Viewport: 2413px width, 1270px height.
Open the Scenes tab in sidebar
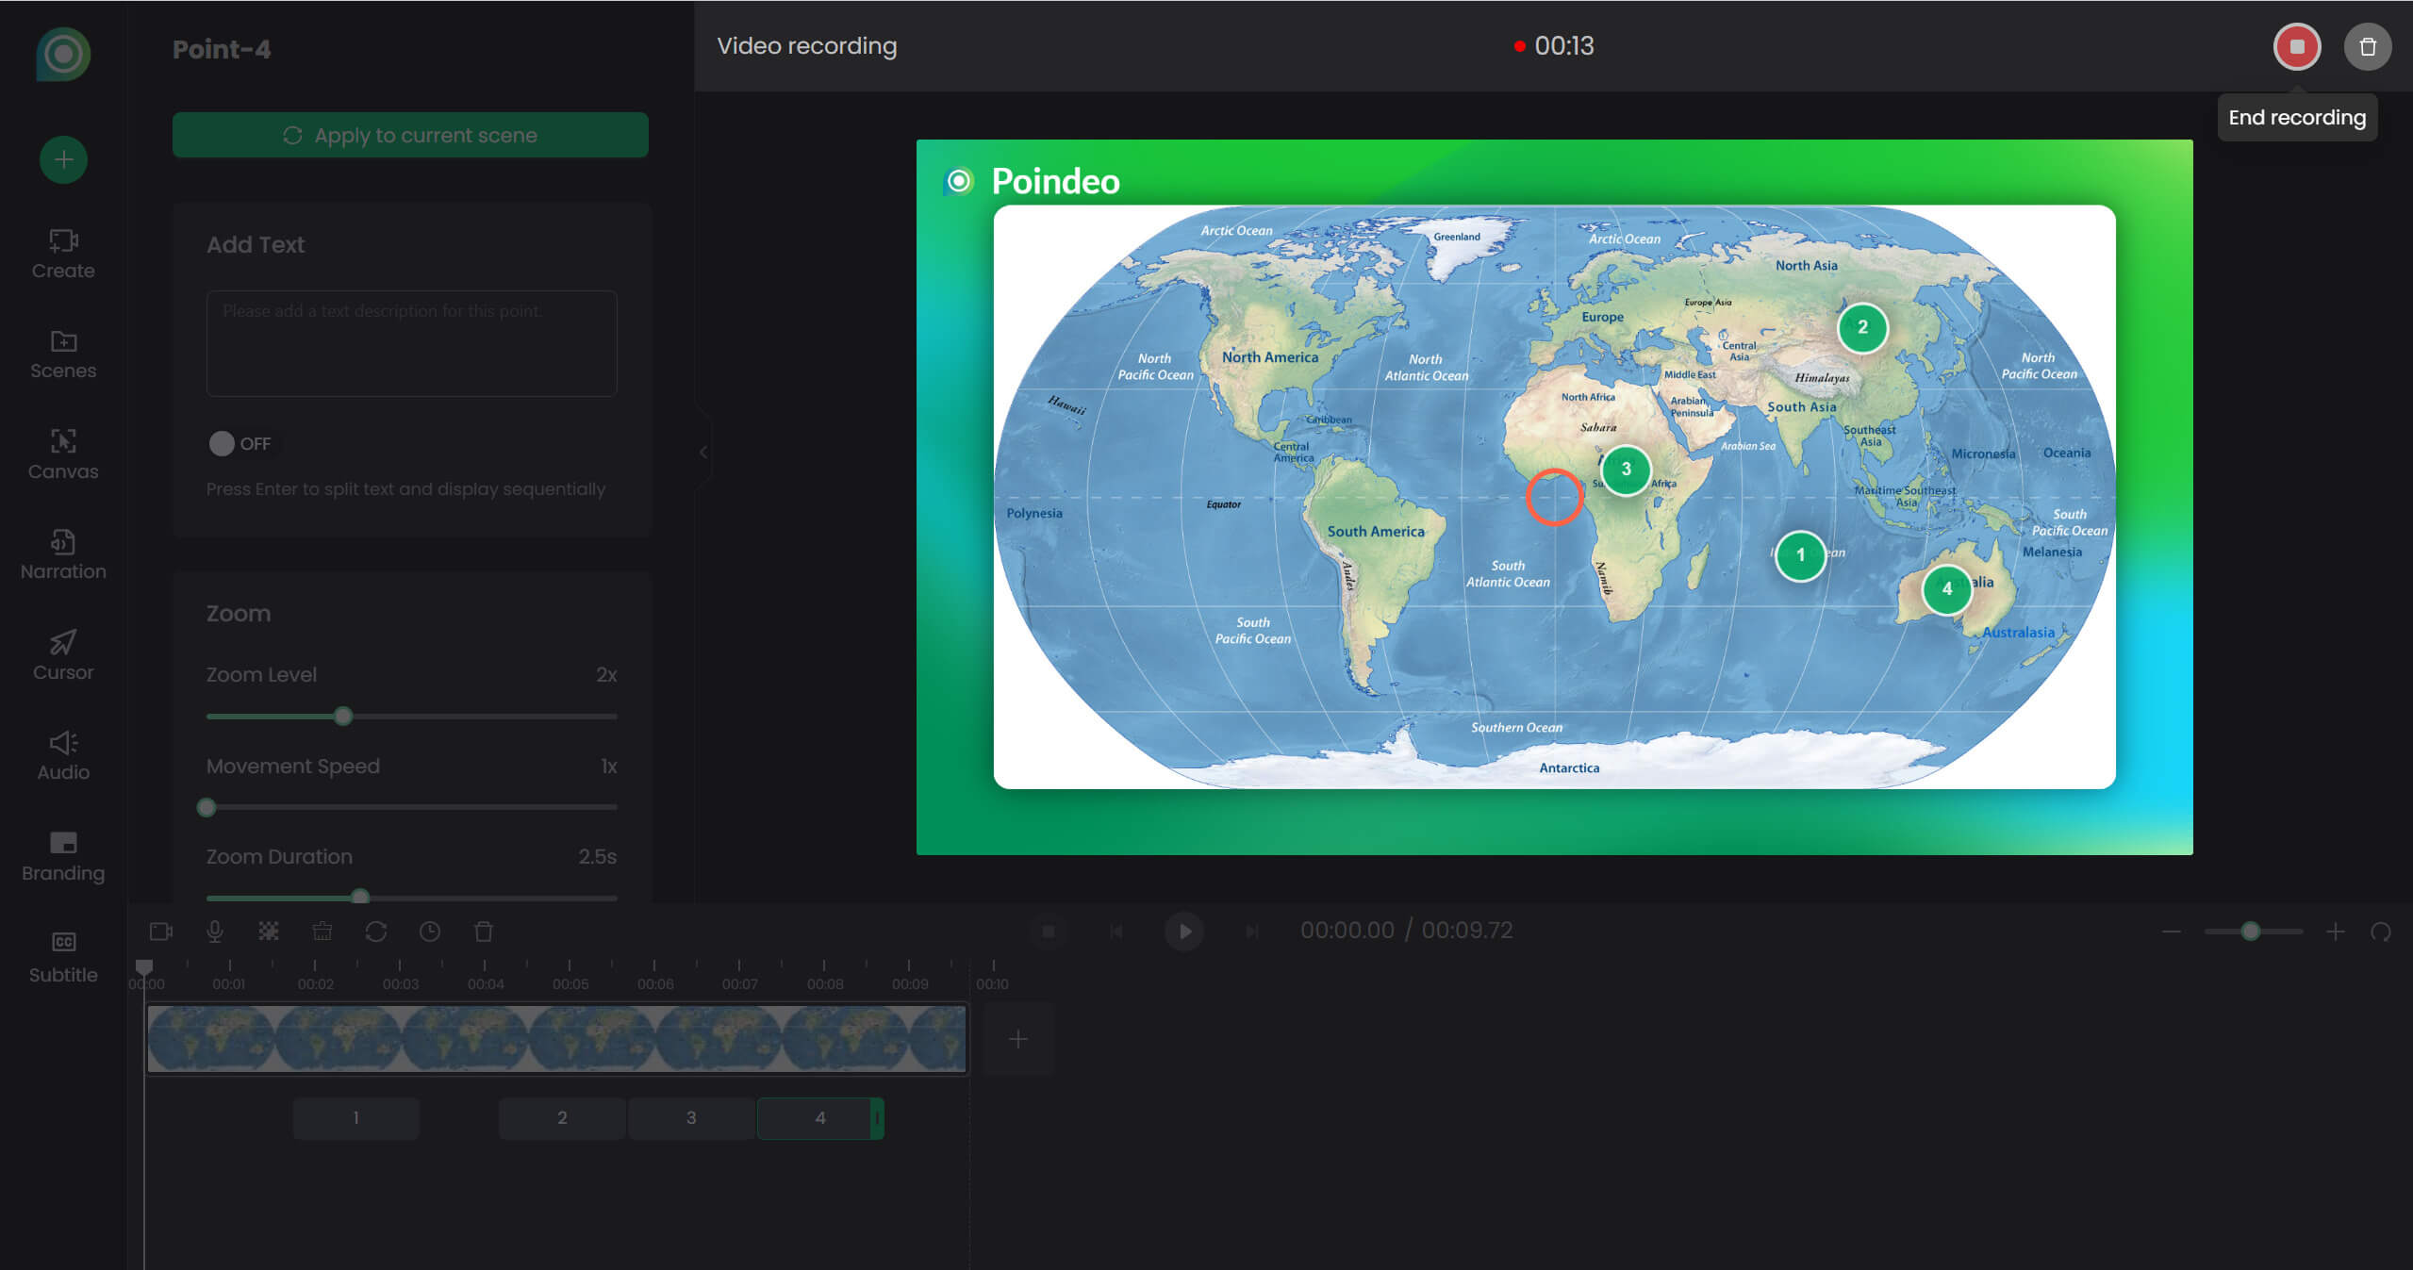[x=63, y=354]
